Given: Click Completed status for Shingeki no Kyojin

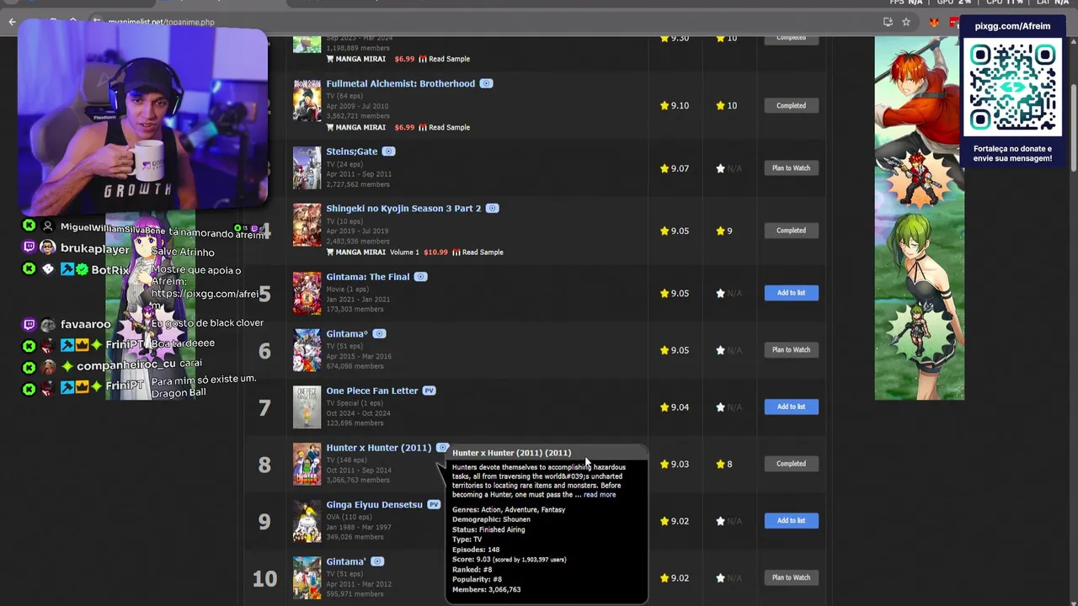Looking at the screenshot, I should click(x=791, y=231).
